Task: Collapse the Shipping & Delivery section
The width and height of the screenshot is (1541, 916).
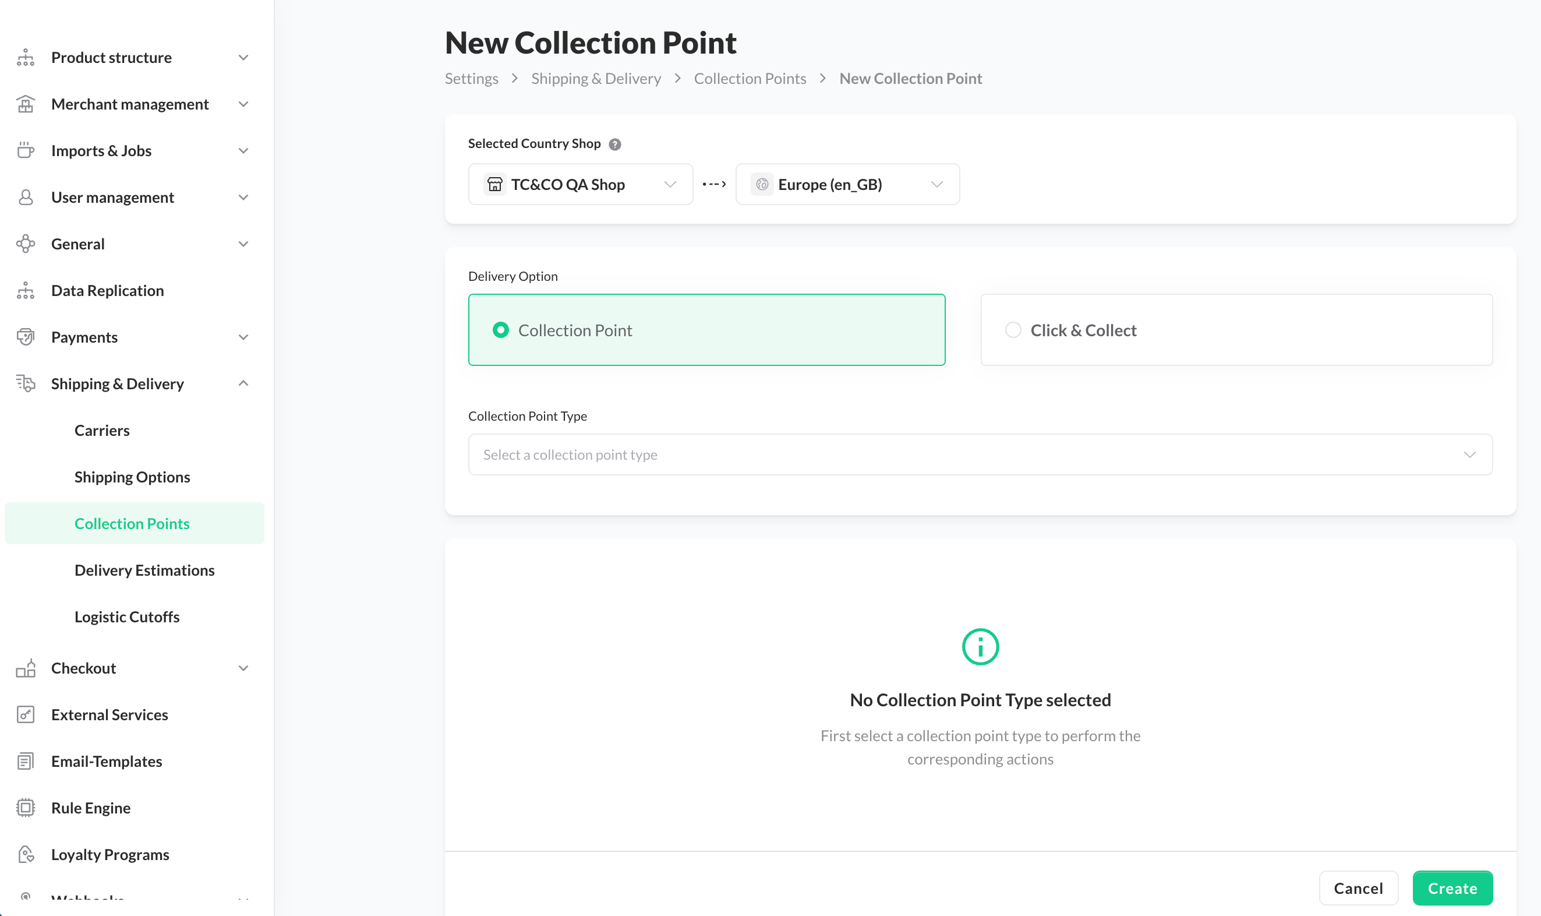Action: click(243, 384)
